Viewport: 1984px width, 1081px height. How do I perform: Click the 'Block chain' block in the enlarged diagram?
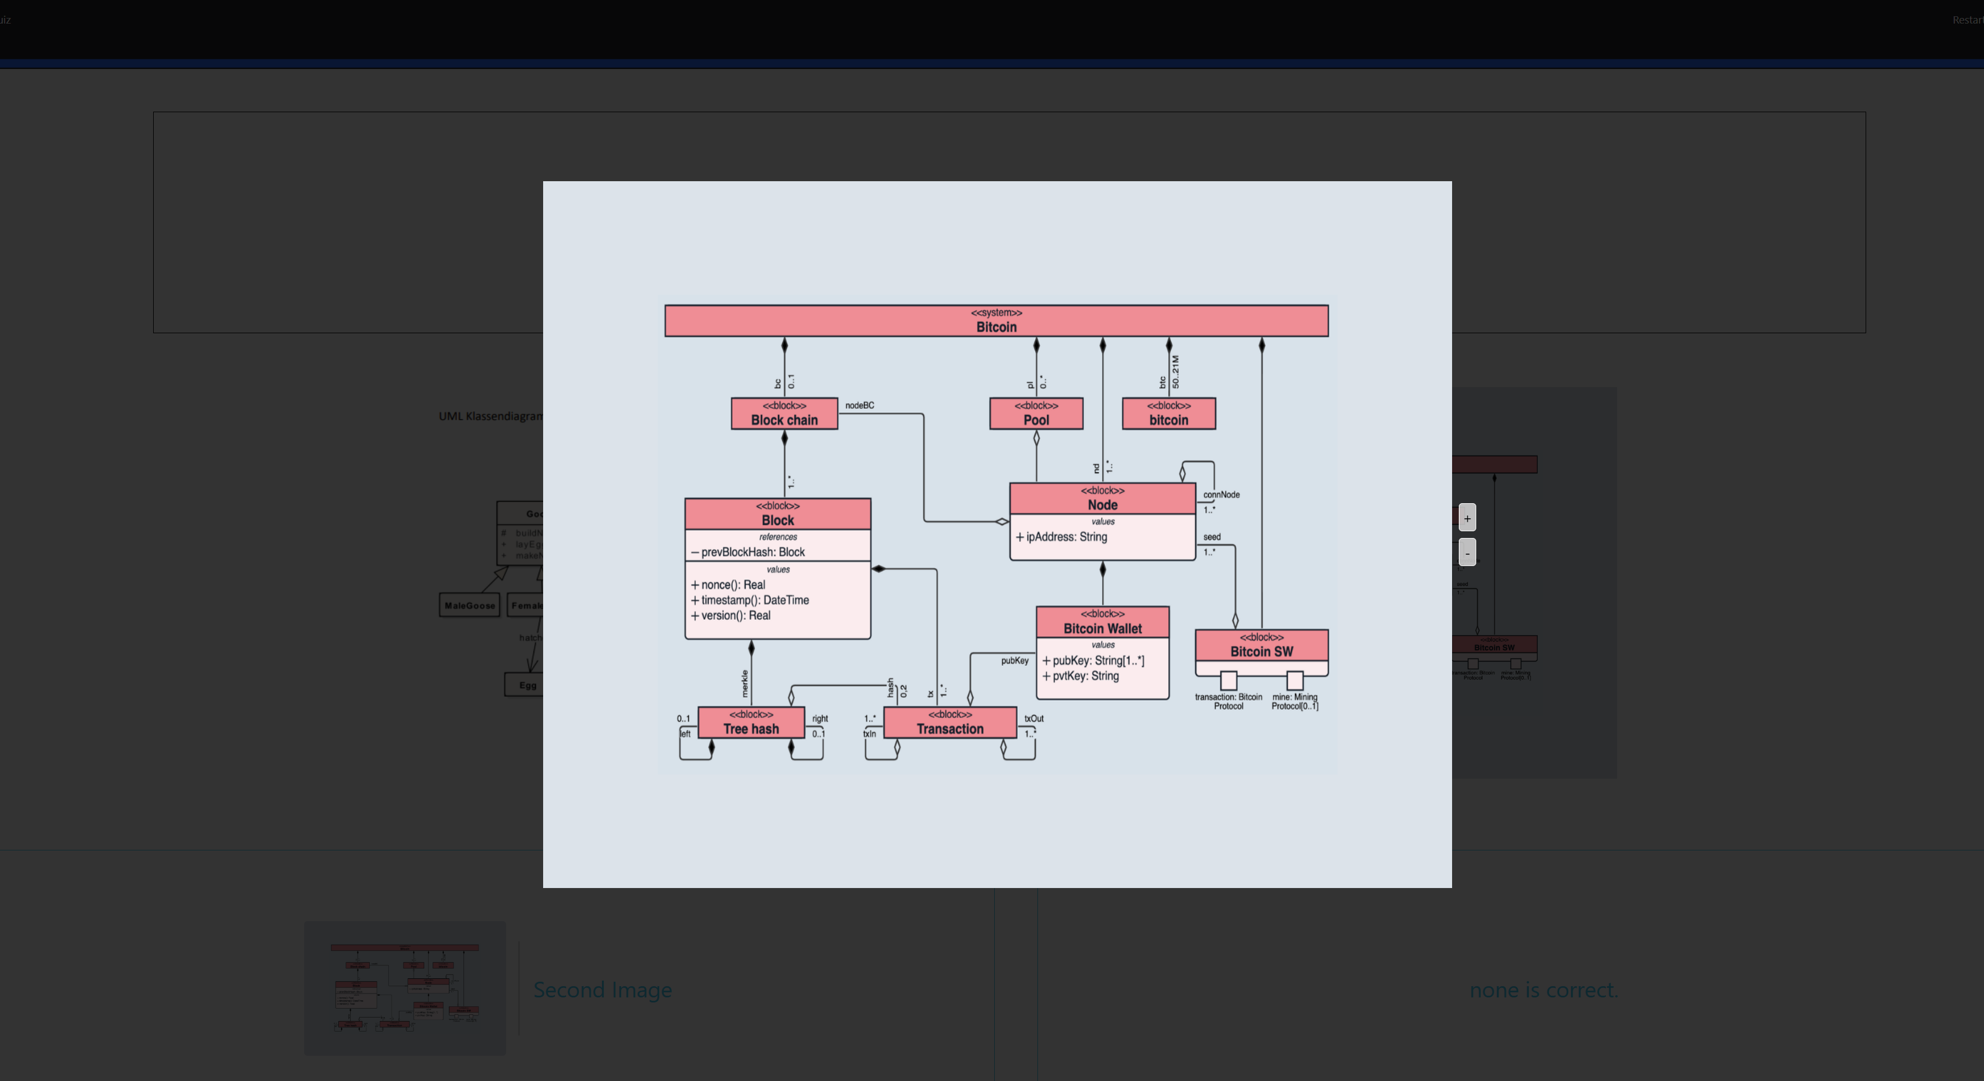pyautogui.click(x=784, y=413)
